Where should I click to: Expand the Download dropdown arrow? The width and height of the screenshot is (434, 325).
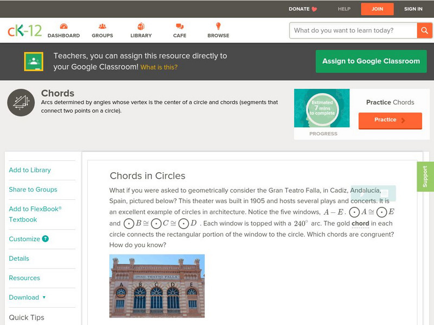tap(44, 297)
